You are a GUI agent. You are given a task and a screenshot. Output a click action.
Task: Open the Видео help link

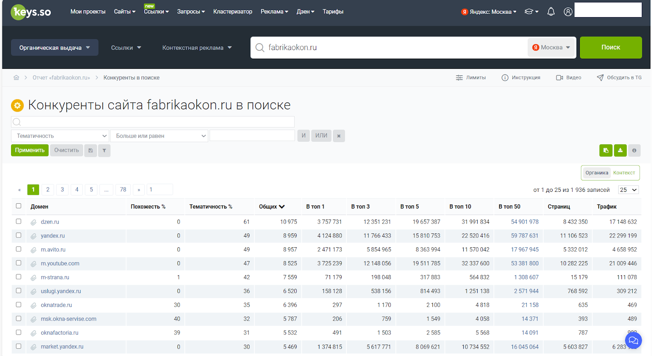(x=568, y=77)
